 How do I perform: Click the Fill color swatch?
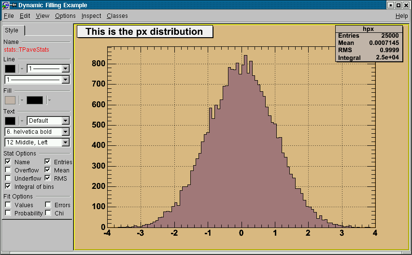point(10,100)
